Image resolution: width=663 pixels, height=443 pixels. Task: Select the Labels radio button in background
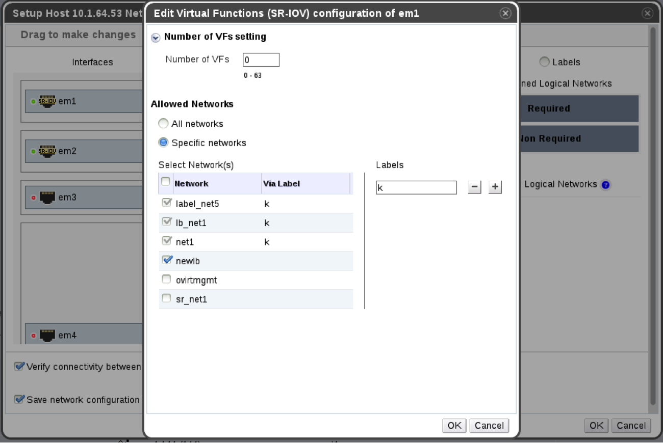[545, 62]
